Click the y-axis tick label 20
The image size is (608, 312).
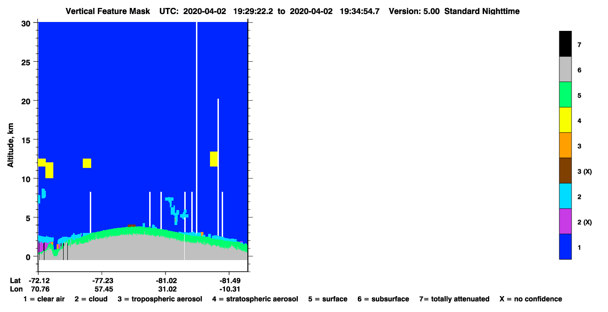[27, 101]
